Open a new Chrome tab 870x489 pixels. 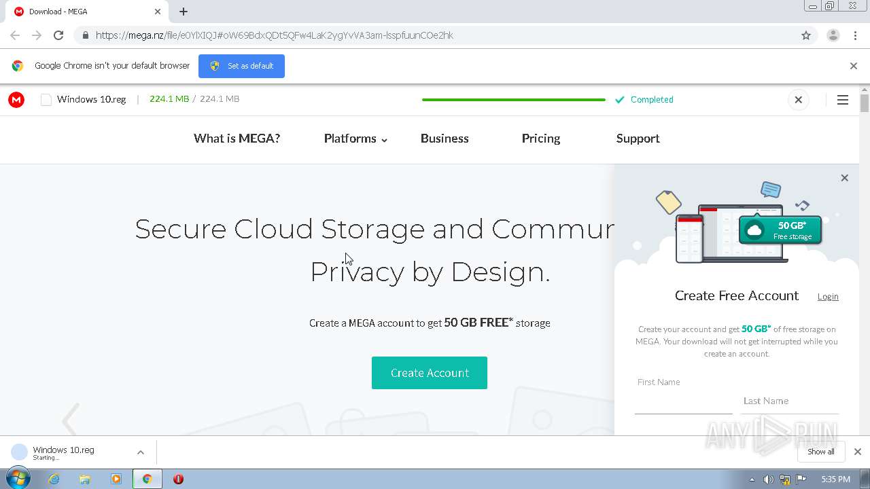[x=184, y=12]
